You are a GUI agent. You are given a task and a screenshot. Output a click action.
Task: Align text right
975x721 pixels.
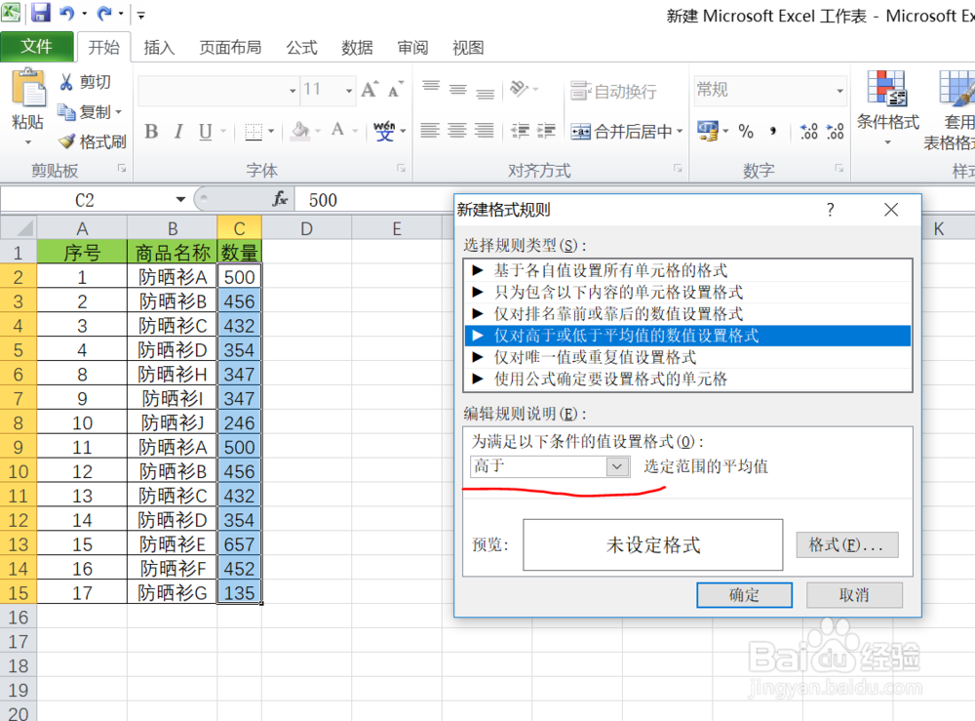pyautogui.click(x=485, y=131)
